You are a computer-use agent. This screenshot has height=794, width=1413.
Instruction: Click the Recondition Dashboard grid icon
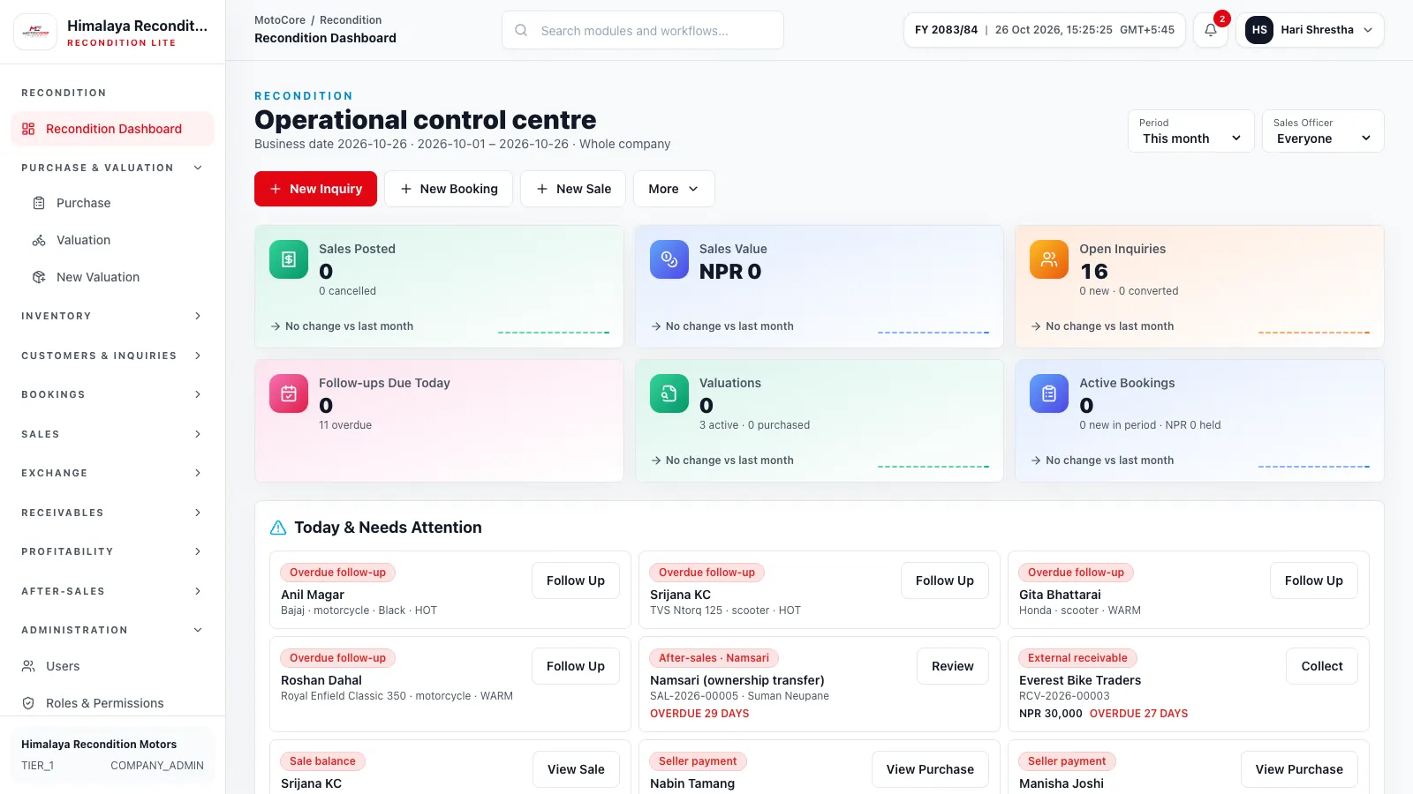click(x=28, y=129)
